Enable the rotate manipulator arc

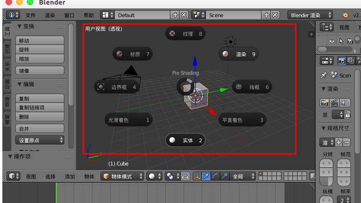point(215,176)
